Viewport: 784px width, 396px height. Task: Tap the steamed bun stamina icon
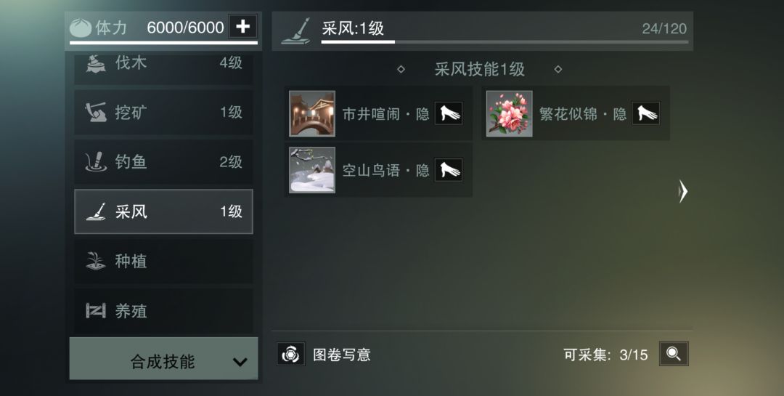coord(80,28)
